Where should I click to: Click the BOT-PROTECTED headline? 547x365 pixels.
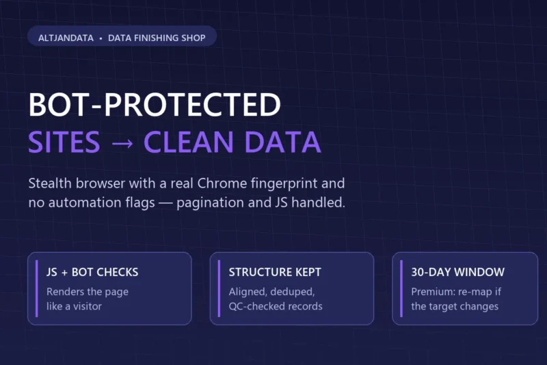click(x=155, y=105)
